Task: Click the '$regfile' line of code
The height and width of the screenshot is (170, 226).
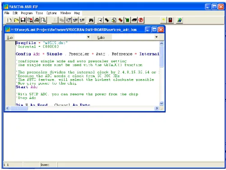Action: pyautogui.click(x=42, y=43)
